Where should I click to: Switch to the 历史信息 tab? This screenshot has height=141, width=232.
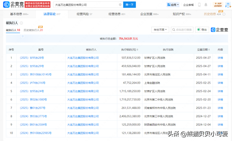pyautogui.click(x=212, y=14)
